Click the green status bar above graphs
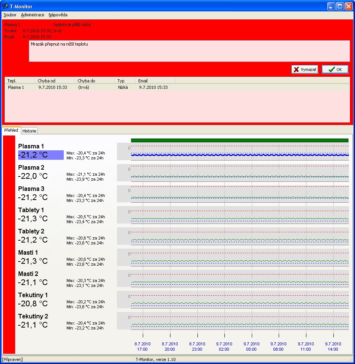355x364 pixels. 240,140
